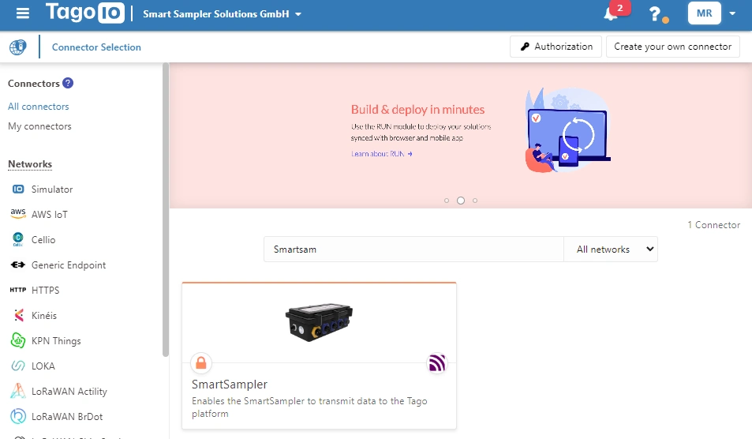Open the help question mark
Image resolution: width=752 pixels, height=439 pixels.
tap(655, 14)
